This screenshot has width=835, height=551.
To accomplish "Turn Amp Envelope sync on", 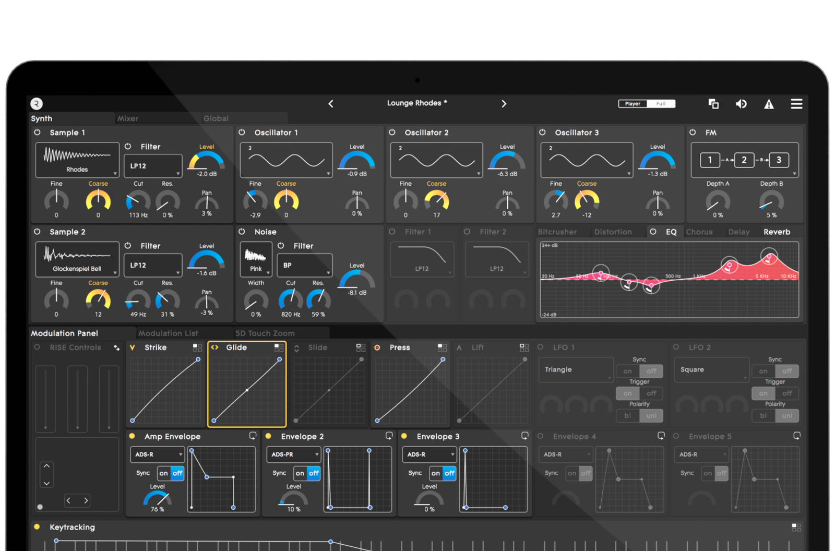I will (x=164, y=473).
